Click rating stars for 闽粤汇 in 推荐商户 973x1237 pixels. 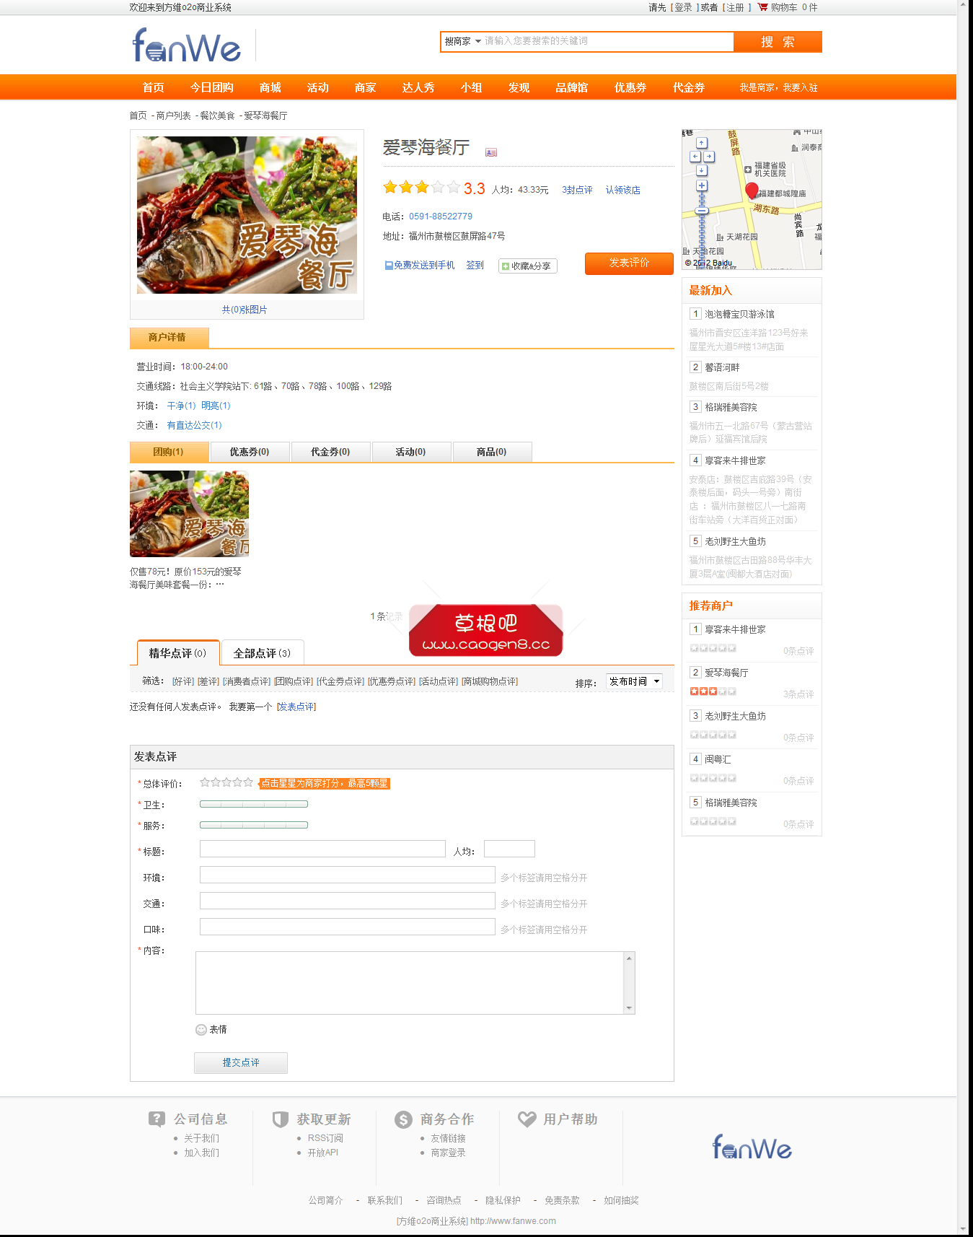click(713, 778)
